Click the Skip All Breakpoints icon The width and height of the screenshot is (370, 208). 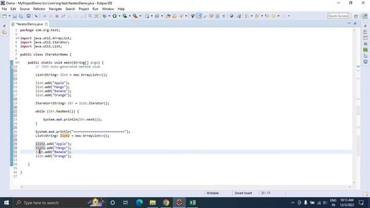pos(36,16)
